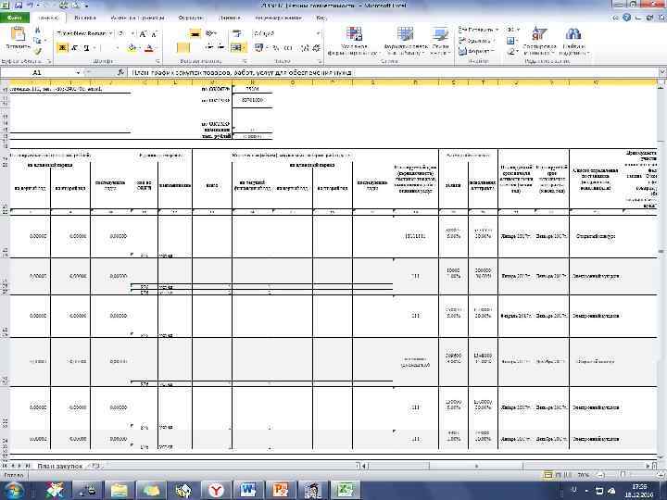The height and width of the screenshot is (500, 667).
Task: Click the AutoSum sigma icon
Action: pos(510,30)
